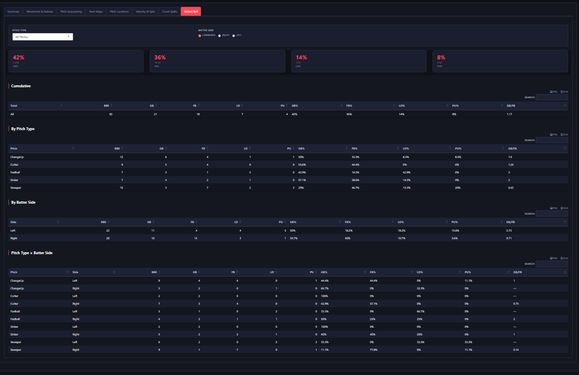The width and height of the screenshot is (579, 375).
Task: Download Cumulative table as XLSX
Action: (x=564, y=92)
